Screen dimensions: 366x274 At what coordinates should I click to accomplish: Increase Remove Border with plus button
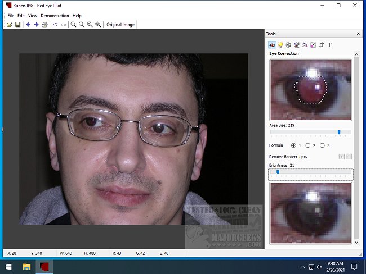click(341, 156)
